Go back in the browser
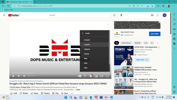 pos(3,6)
